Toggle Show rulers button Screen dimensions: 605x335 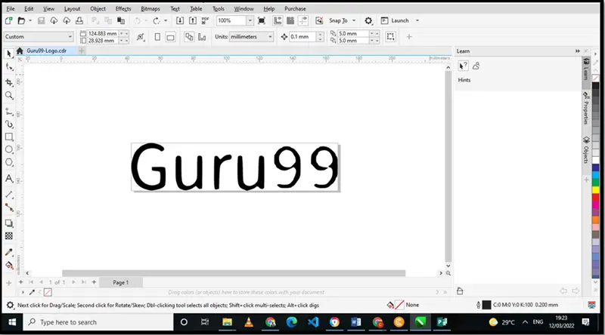pyautogui.click(x=278, y=21)
